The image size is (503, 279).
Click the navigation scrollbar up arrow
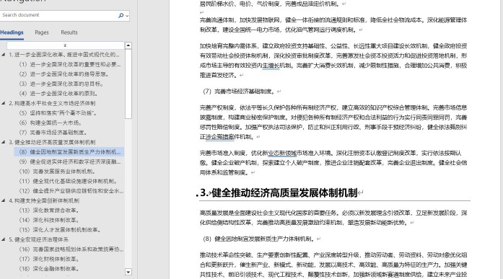128,45
